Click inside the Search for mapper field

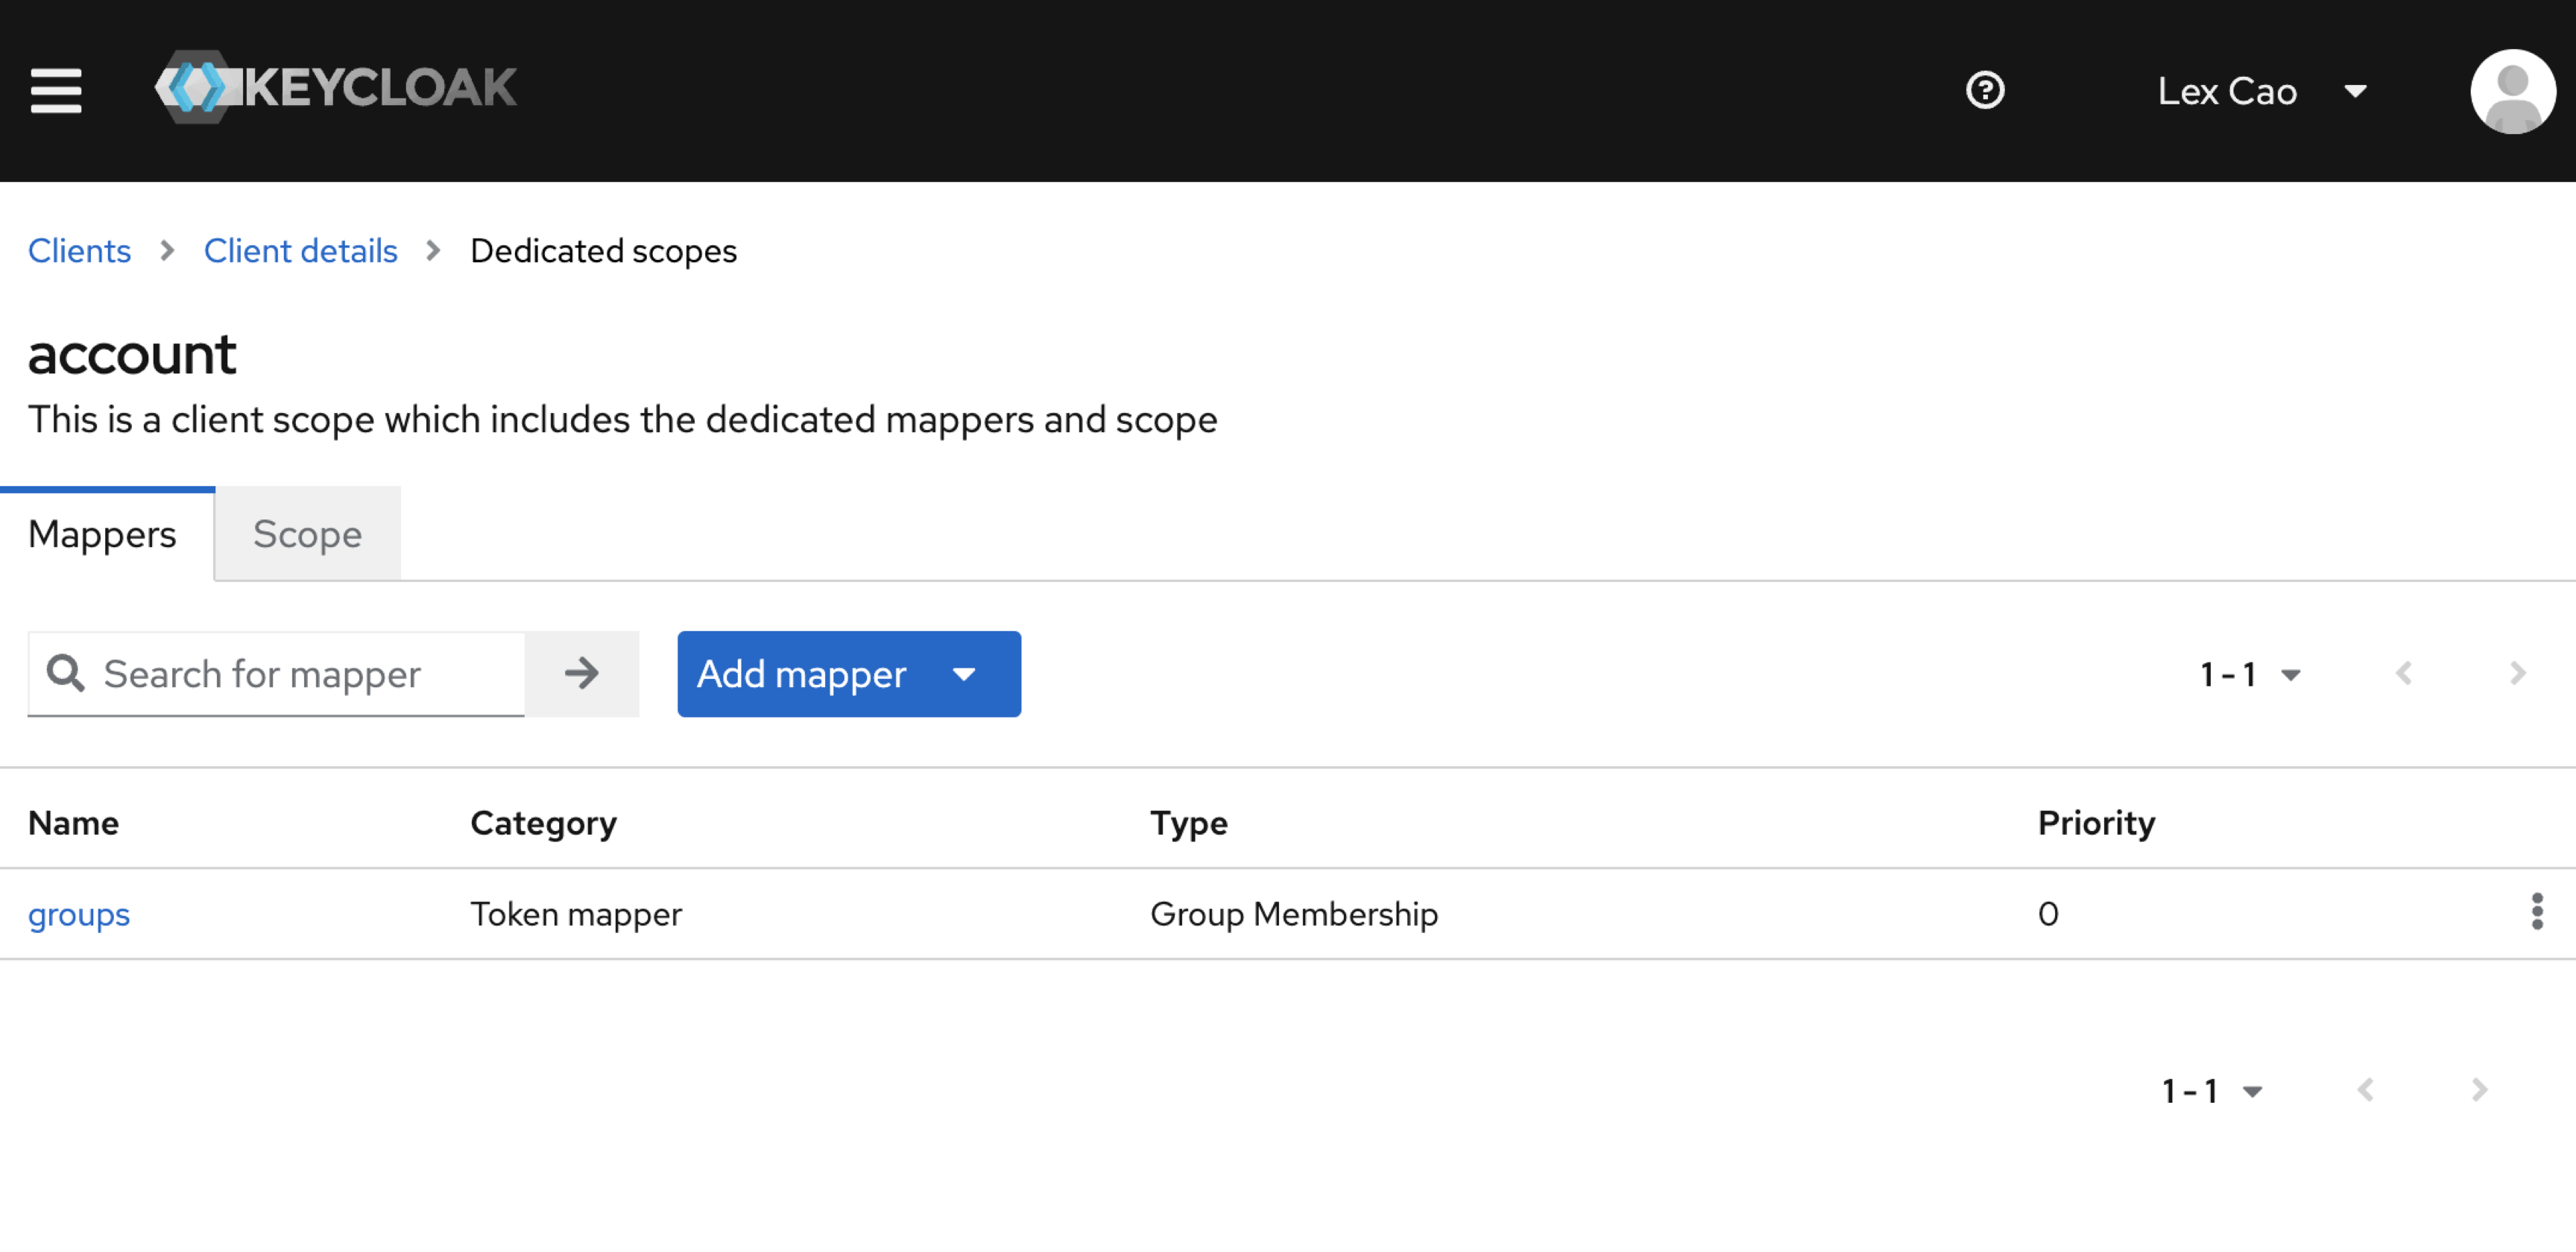(290, 674)
